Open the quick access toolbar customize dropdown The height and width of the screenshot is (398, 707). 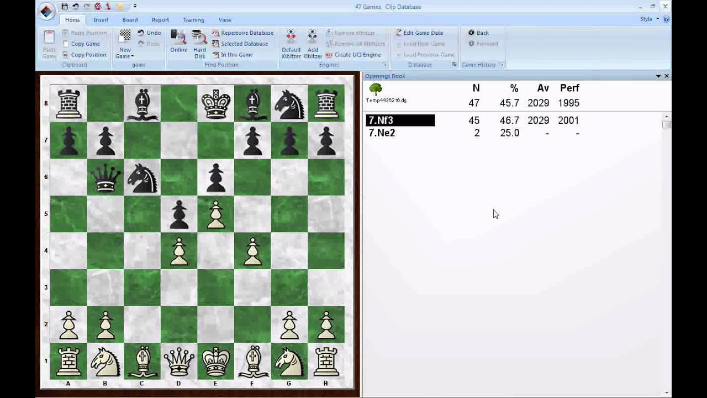[135, 7]
